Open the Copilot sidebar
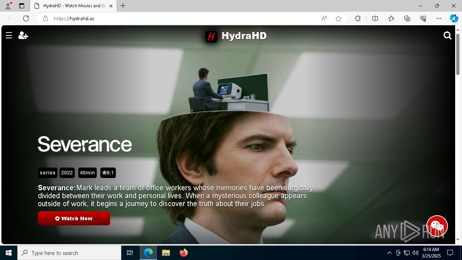Screen dimensions: 462x260 454,18
